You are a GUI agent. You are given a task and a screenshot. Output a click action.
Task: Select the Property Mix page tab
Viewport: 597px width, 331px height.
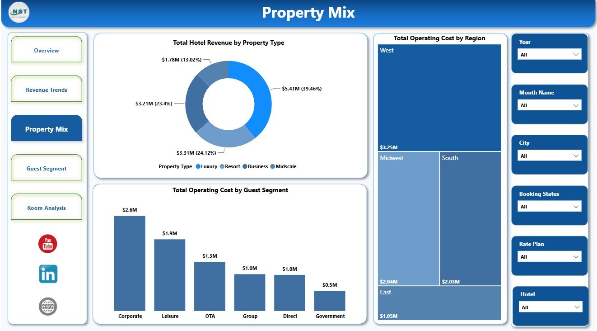[x=47, y=128]
